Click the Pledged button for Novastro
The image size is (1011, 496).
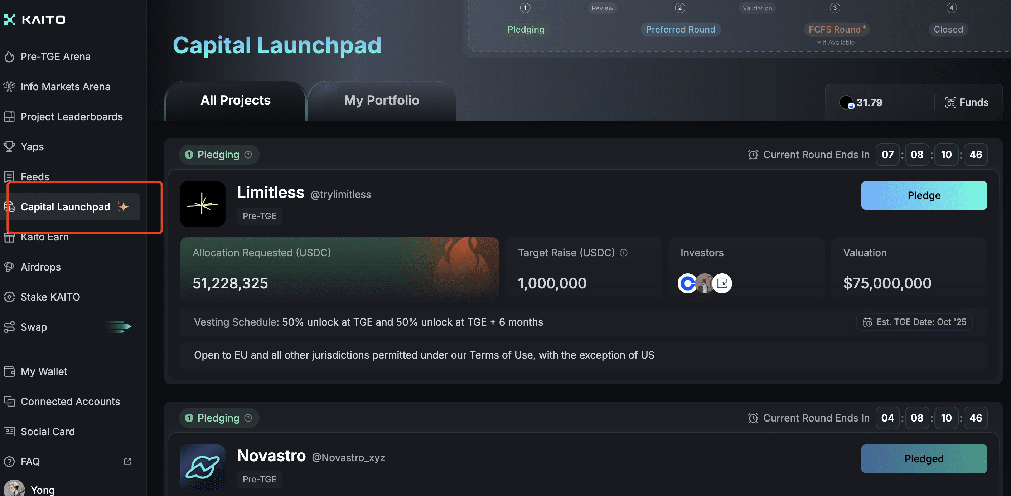[x=924, y=459]
